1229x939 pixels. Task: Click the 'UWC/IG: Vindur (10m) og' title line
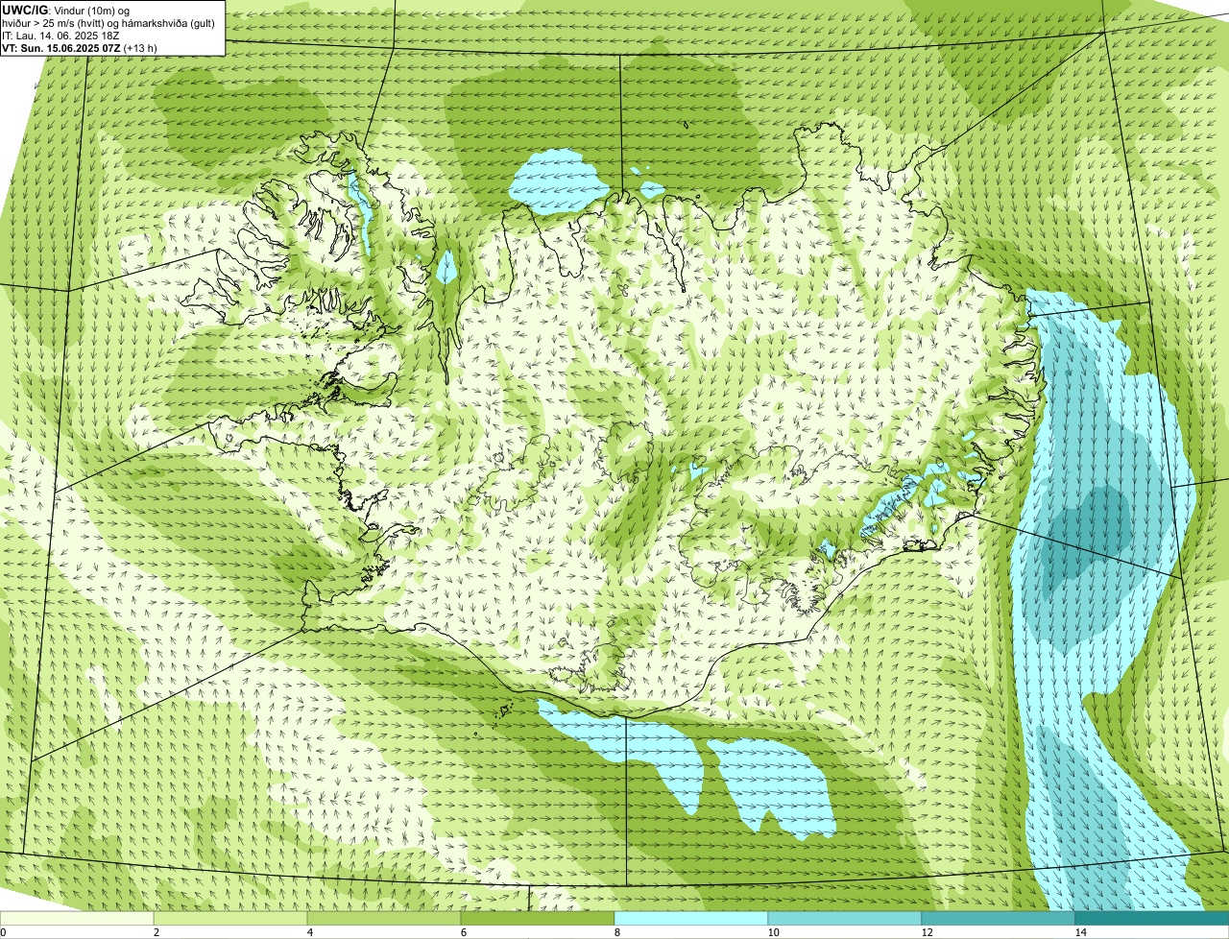click(66, 11)
